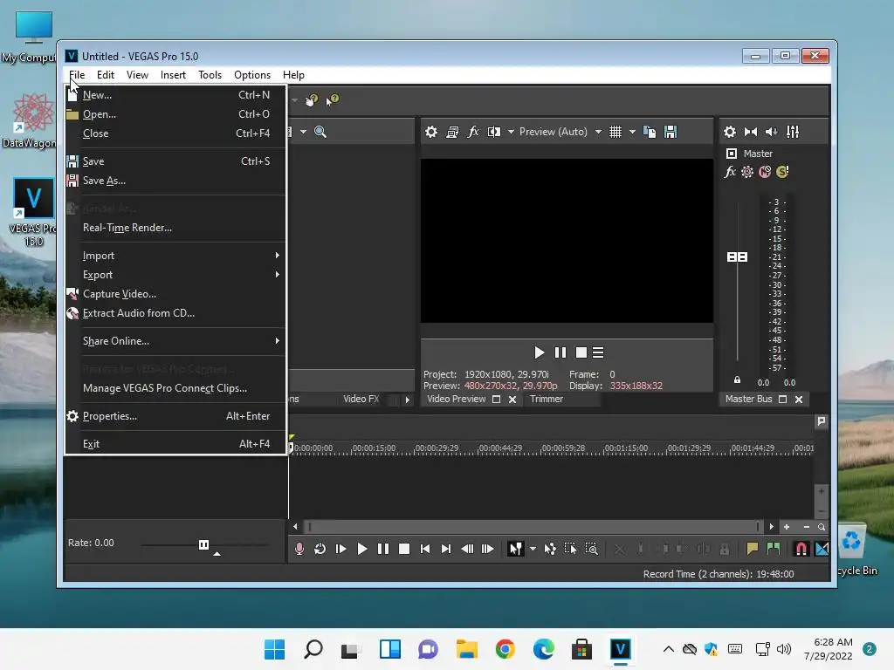Go to start of project

(425, 549)
